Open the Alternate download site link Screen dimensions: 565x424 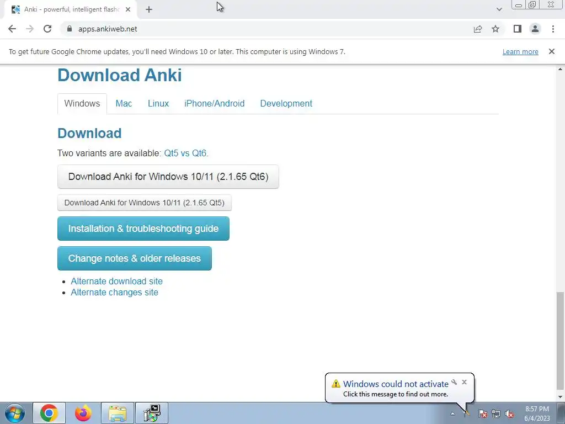click(116, 281)
